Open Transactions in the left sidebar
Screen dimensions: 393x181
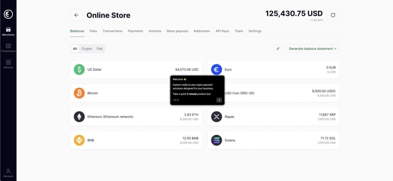(8, 48)
